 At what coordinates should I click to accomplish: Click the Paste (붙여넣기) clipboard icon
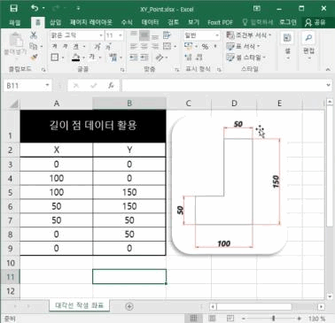click(x=15, y=40)
